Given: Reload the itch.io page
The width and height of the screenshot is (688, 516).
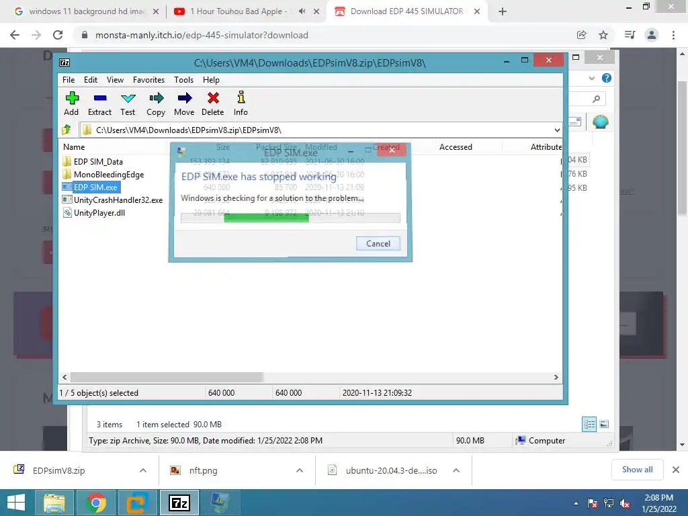Looking at the screenshot, I should (58, 35).
